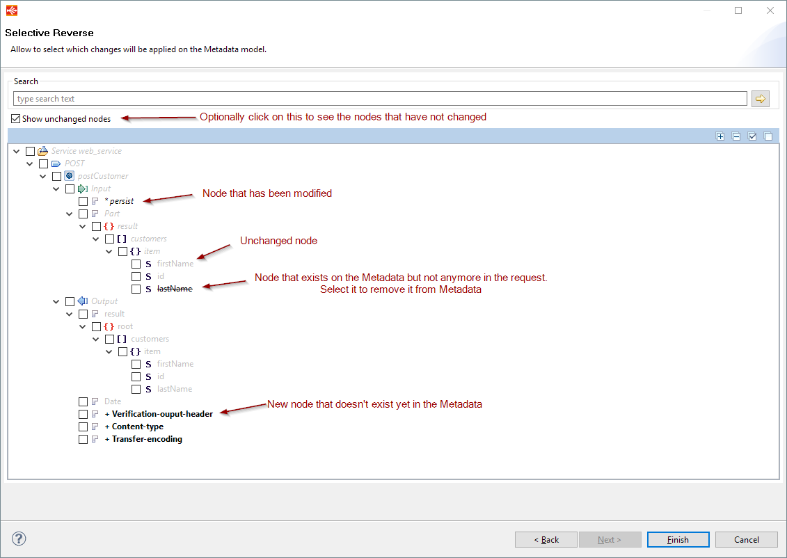Click the Finish button
Viewport: 787px width, 558px height.
(x=678, y=539)
